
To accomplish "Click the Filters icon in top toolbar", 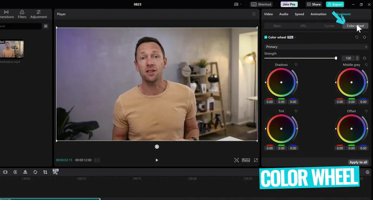I will (22, 14).
